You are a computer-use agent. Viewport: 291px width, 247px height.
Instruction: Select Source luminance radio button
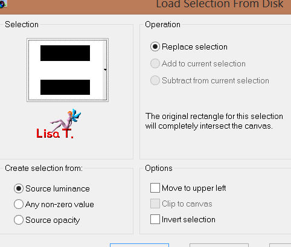[x=19, y=188]
